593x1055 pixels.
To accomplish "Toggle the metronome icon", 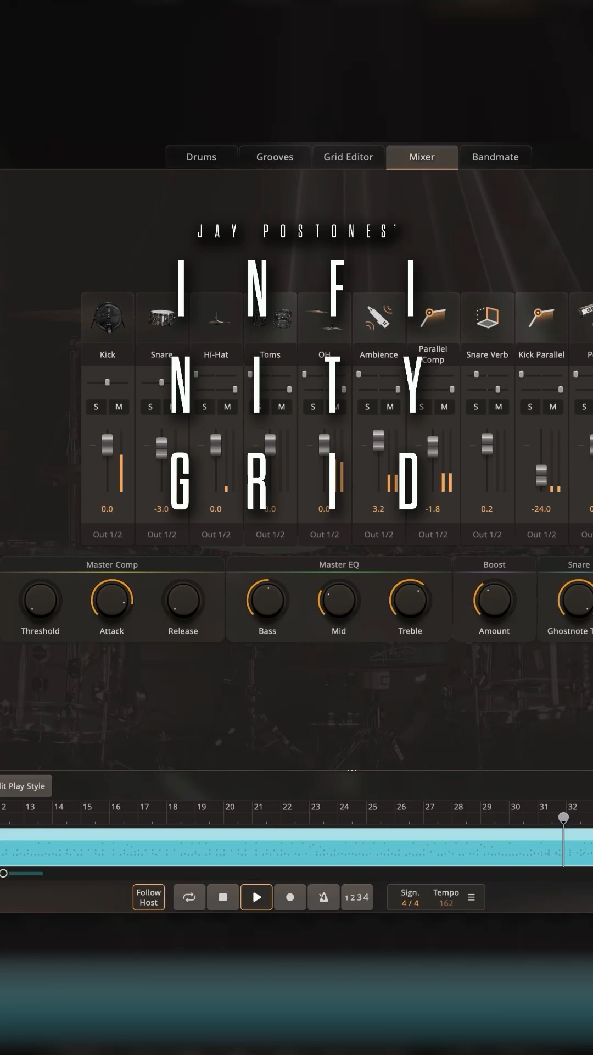I will pyautogui.click(x=323, y=897).
